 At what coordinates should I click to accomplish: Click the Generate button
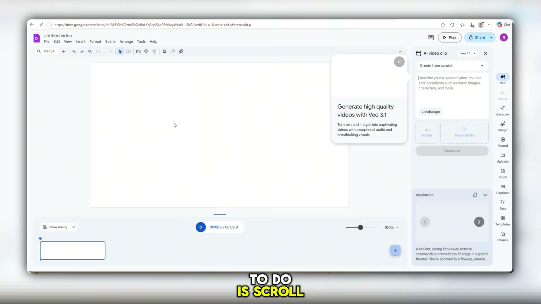coord(452,151)
